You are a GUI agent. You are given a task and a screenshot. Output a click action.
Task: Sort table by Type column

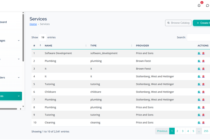pyautogui.click(x=110, y=45)
